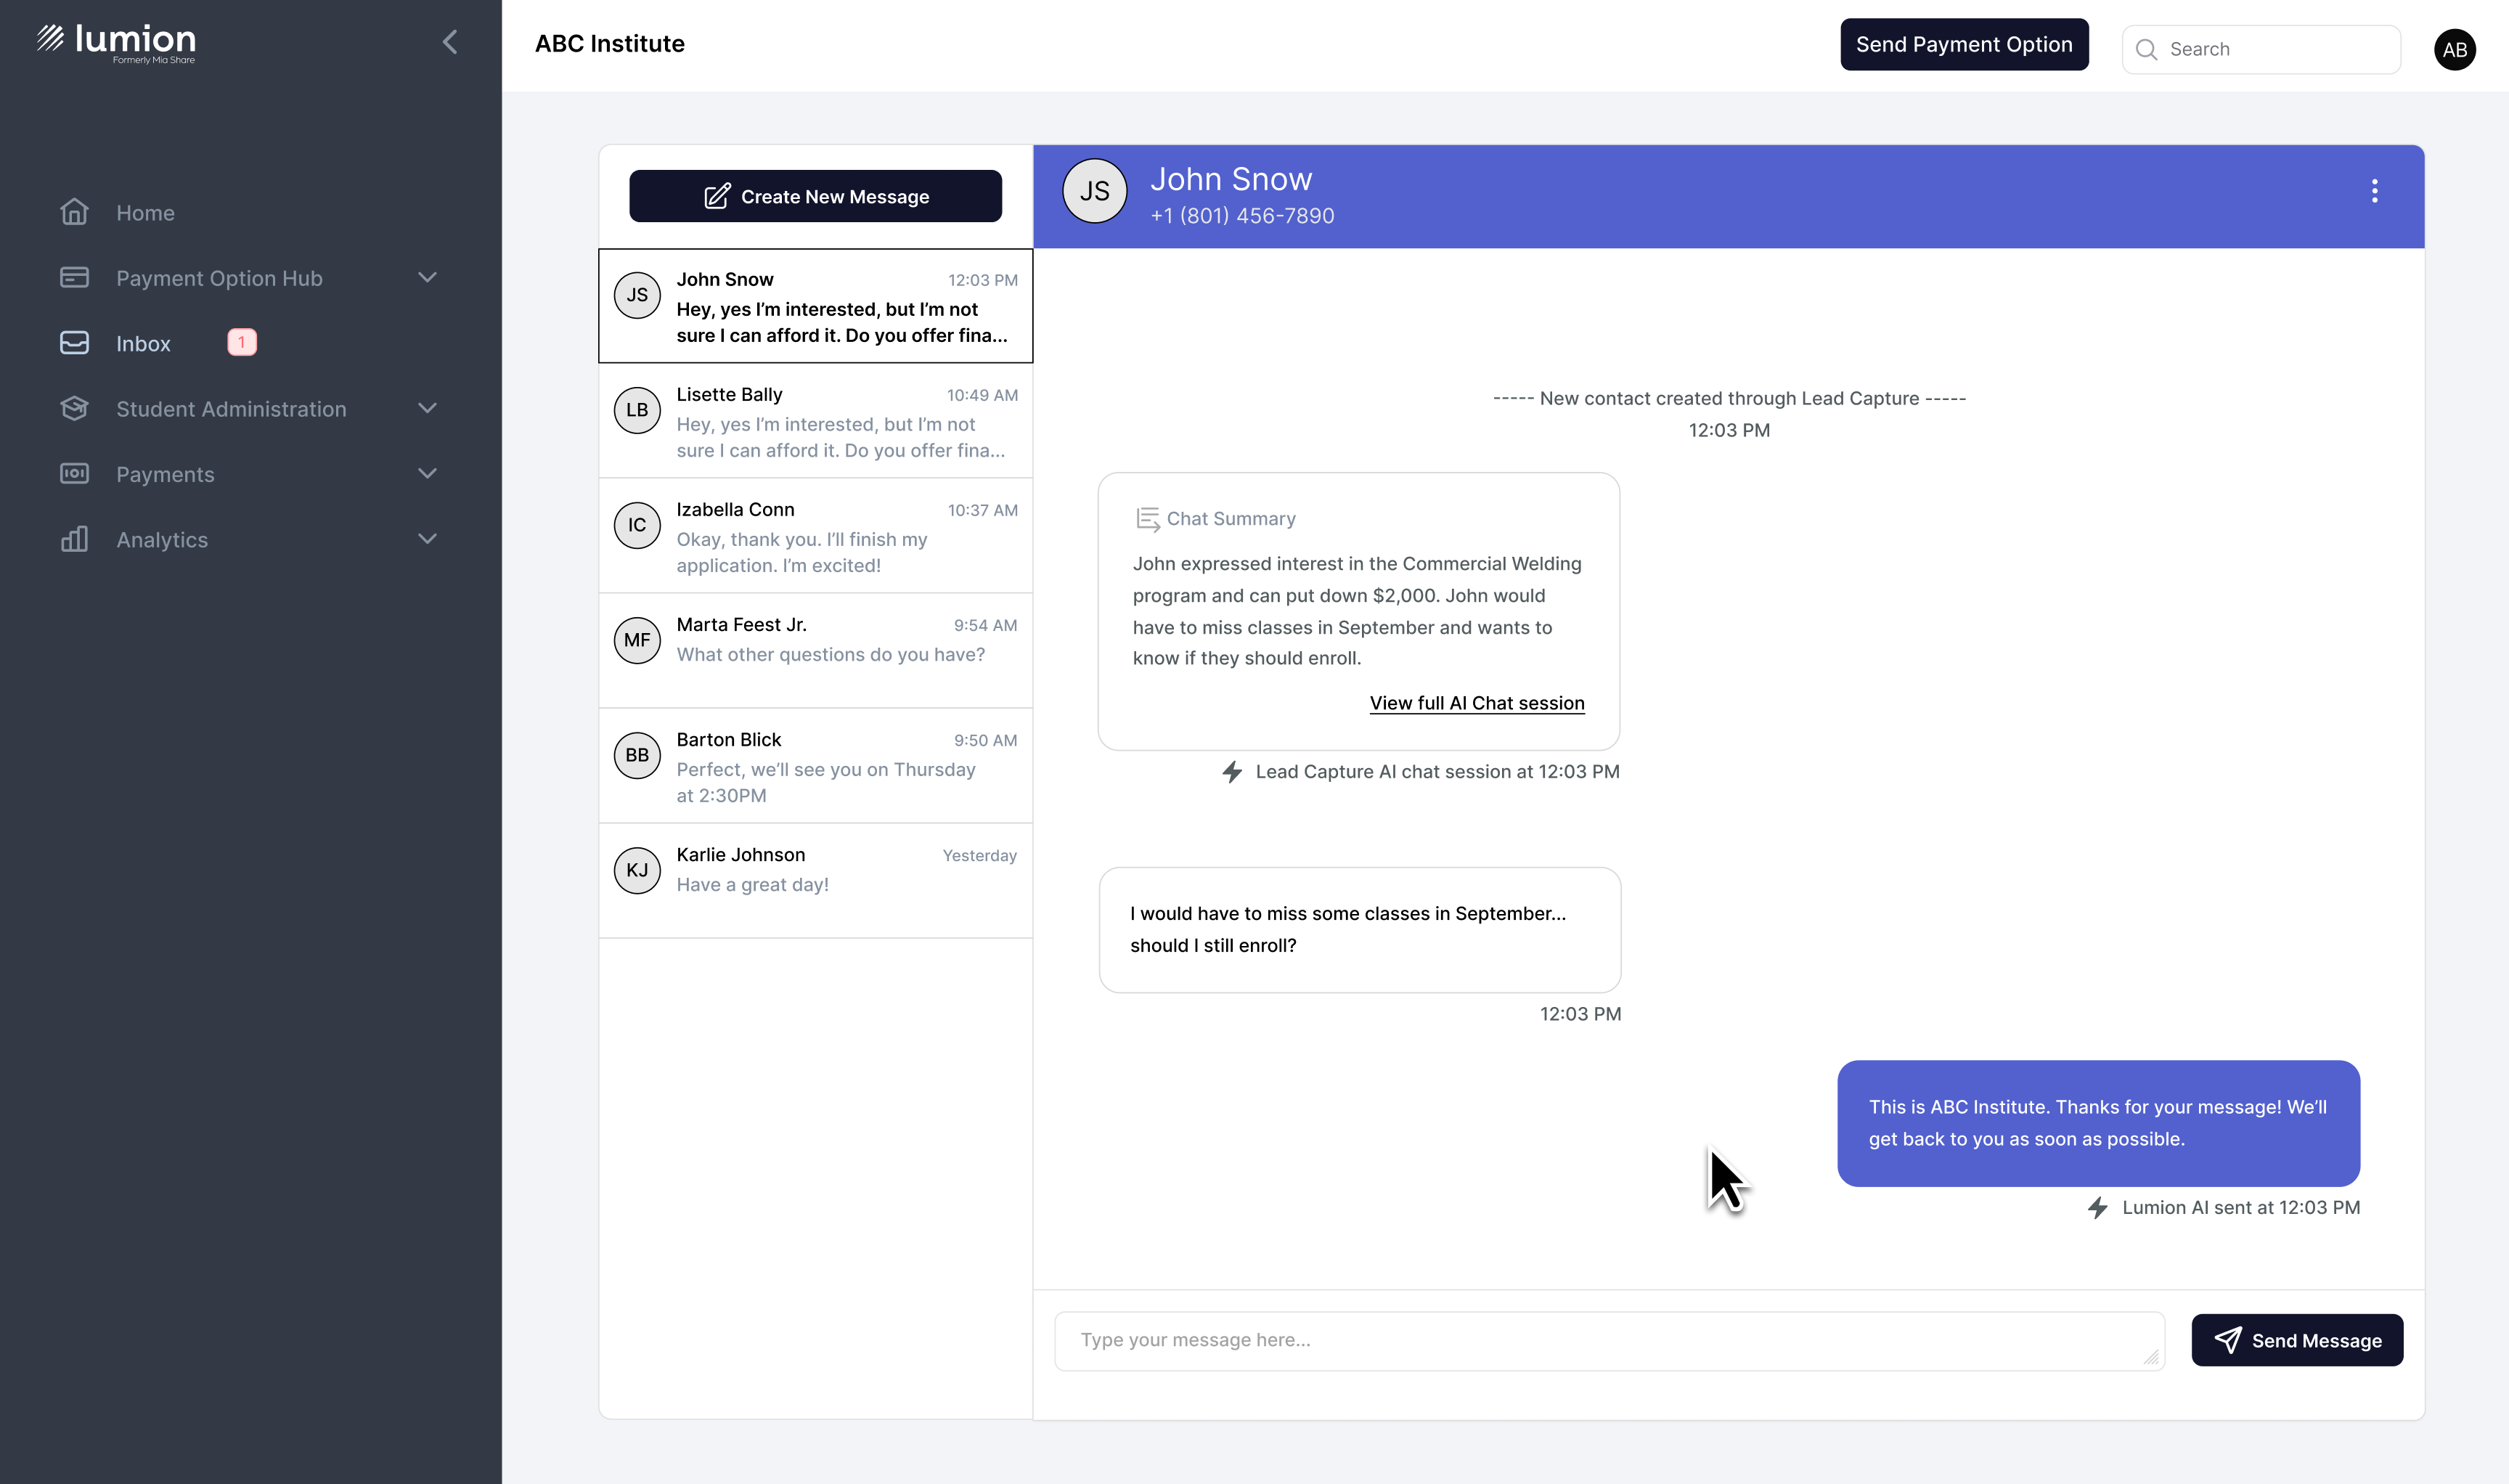Screen dimensions: 2509x1484
Task: Click the Payments cash icon
Action: pyautogui.click(x=74, y=473)
